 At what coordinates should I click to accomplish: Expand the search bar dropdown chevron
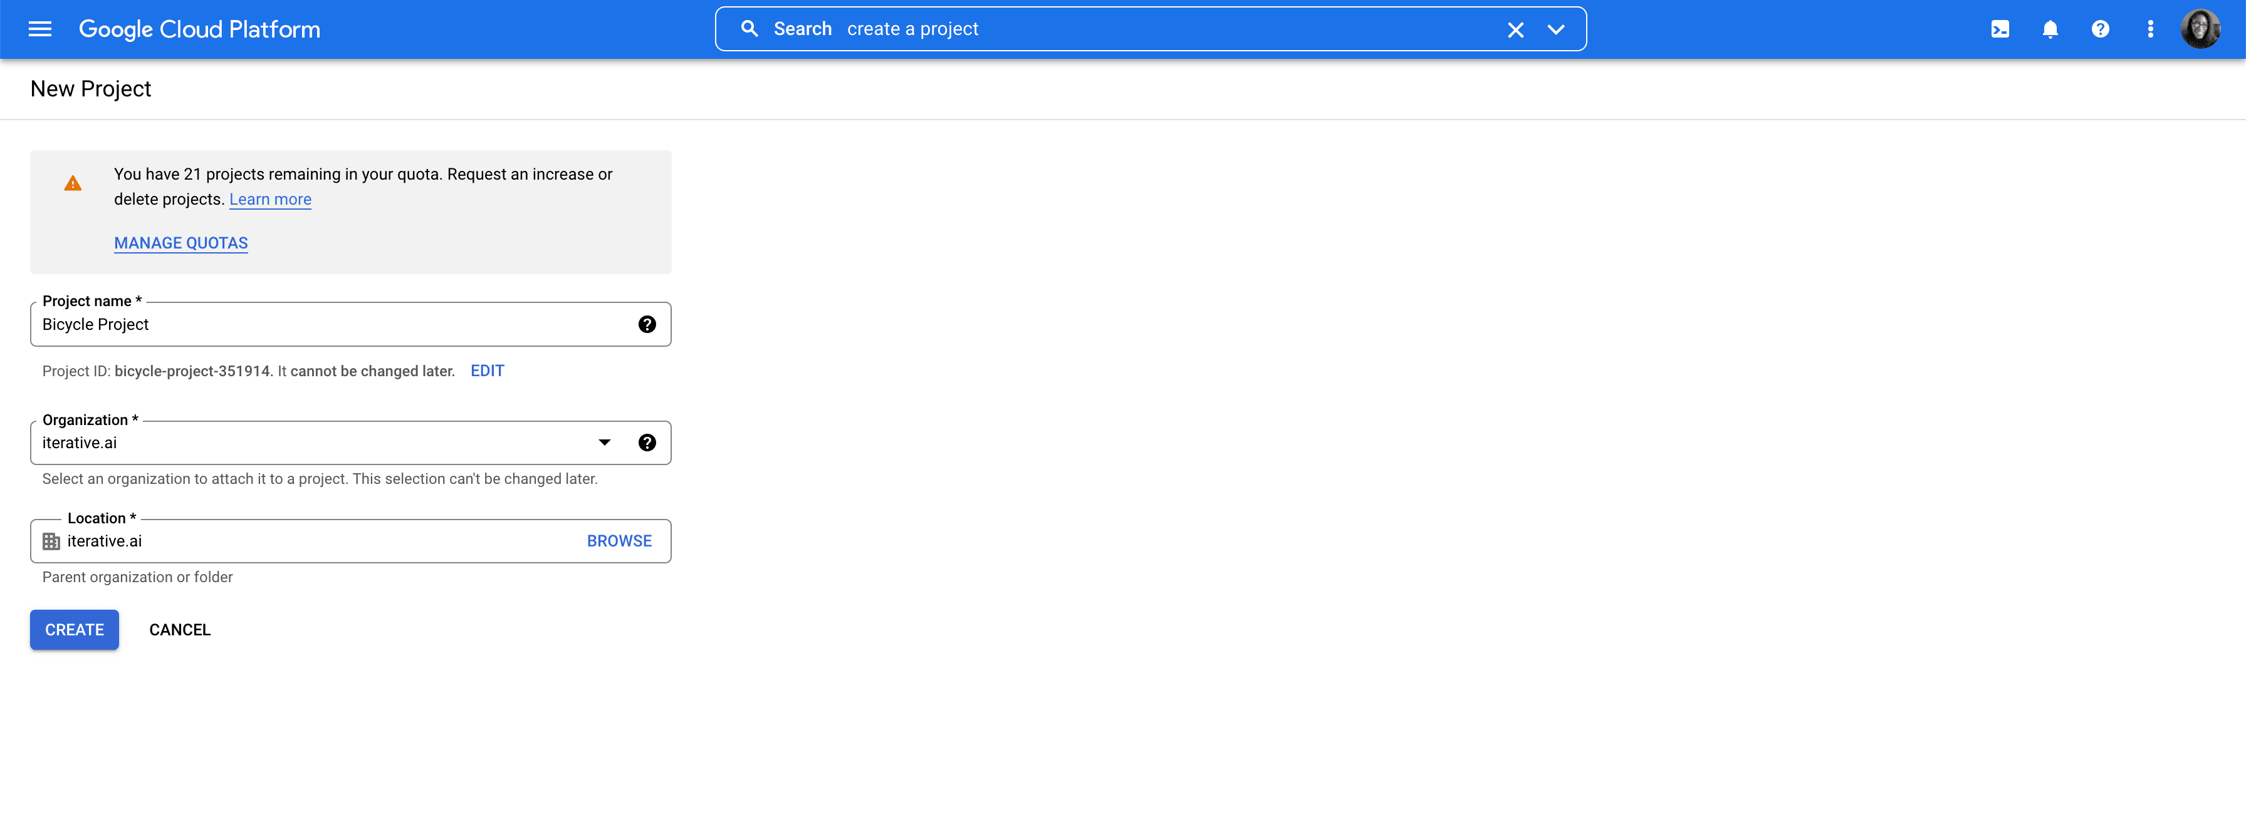pos(1555,29)
